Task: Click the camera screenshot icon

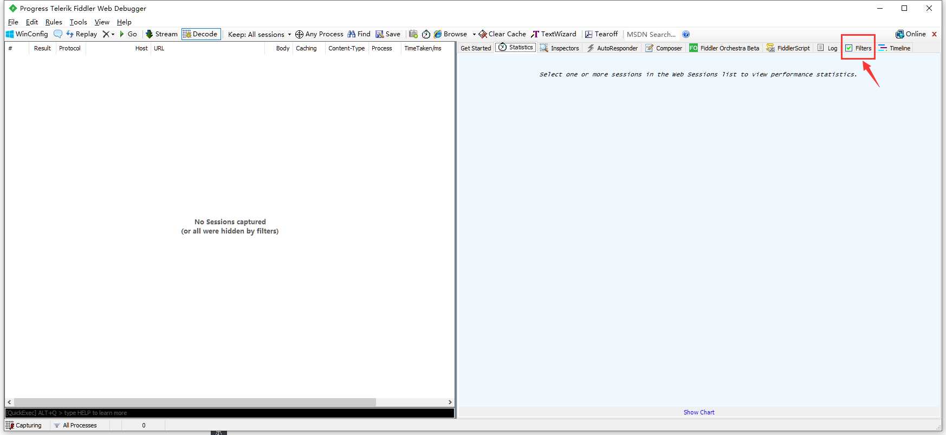Action: coord(413,34)
